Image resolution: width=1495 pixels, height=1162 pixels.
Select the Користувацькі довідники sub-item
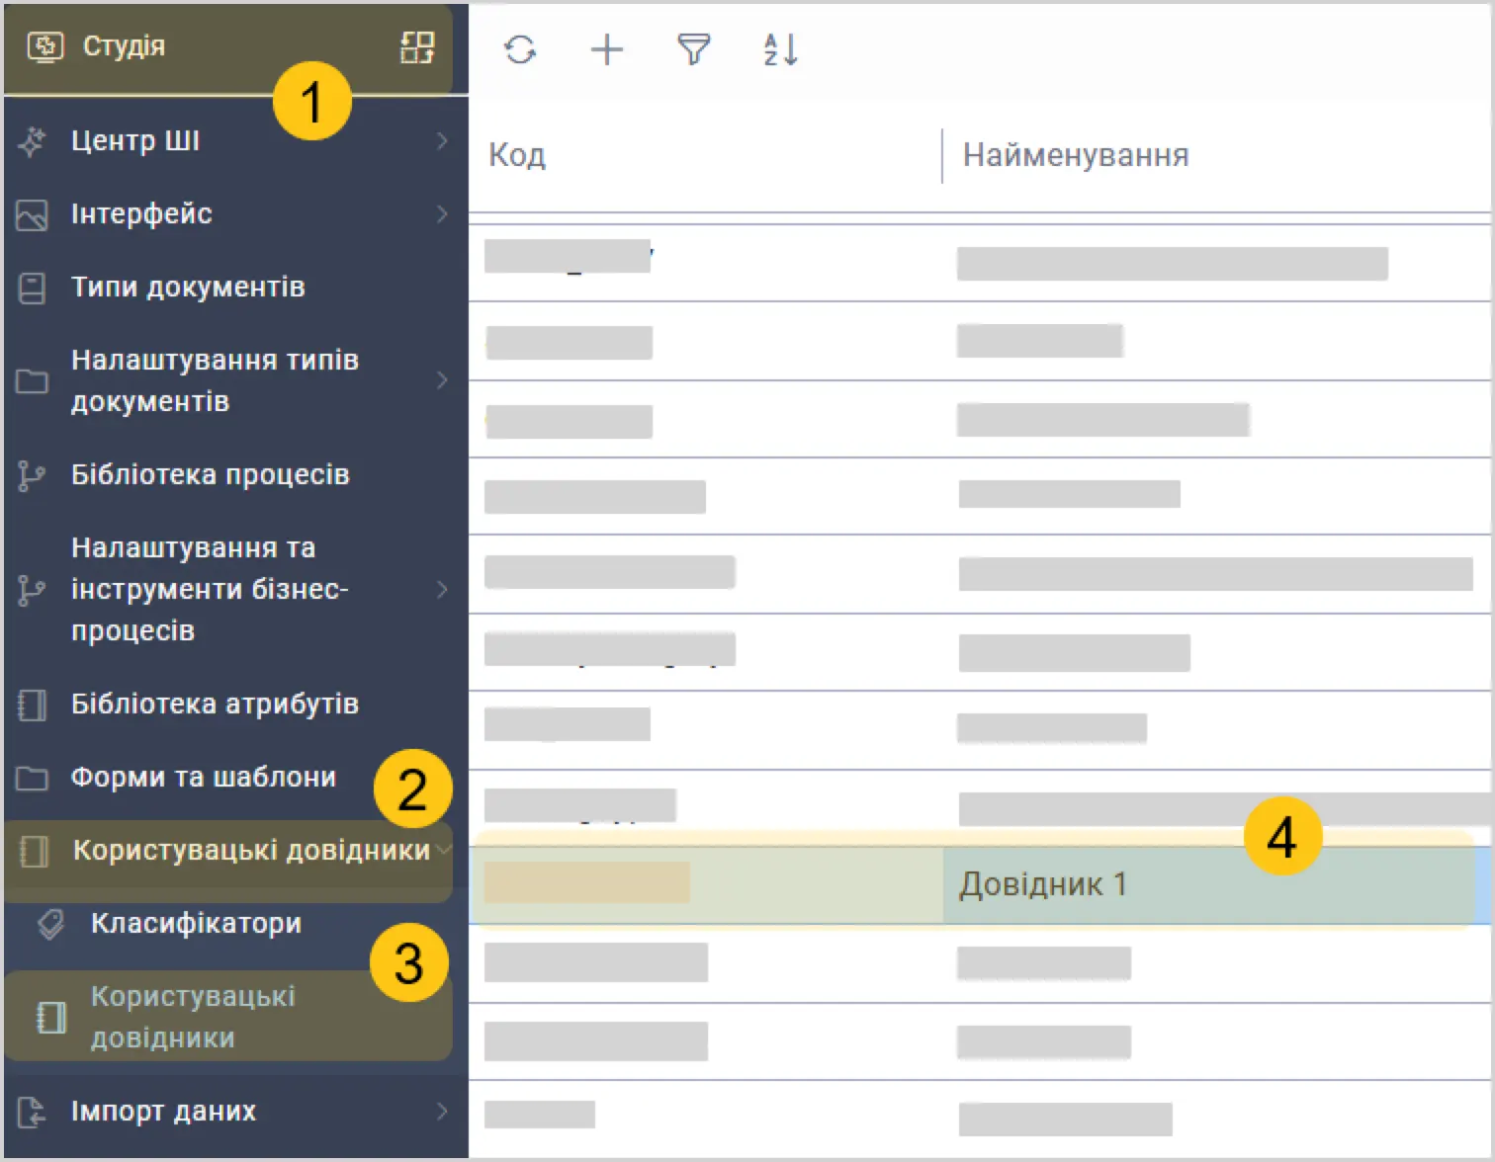228,1017
